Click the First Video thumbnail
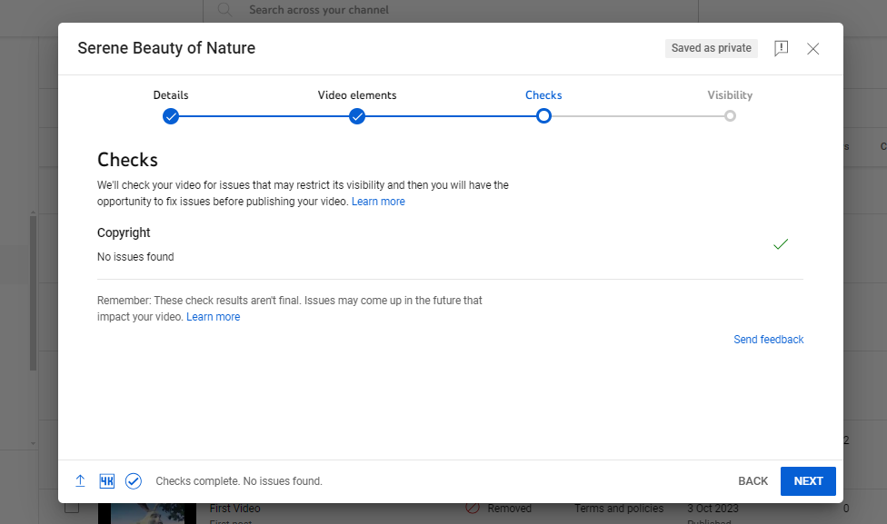887x524 pixels. (x=147, y=513)
